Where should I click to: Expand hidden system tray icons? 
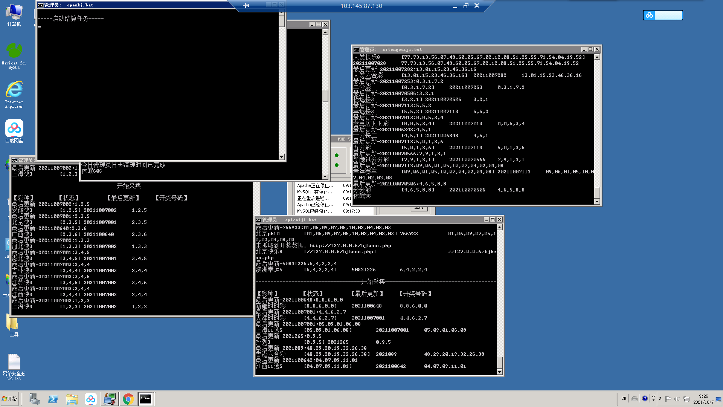pos(660,398)
